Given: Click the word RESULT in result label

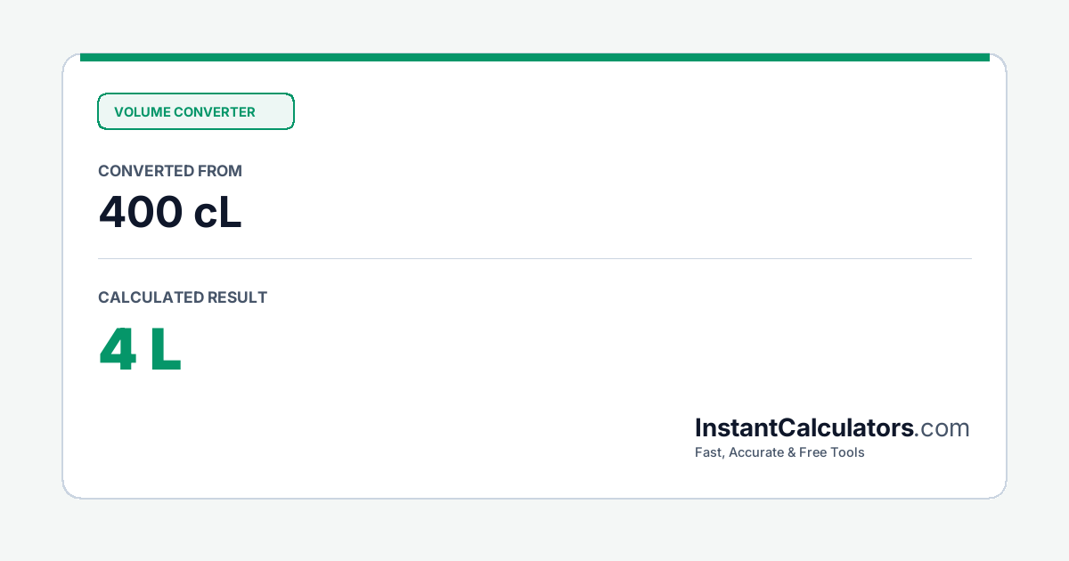Looking at the screenshot, I should pyautogui.click(x=238, y=297).
